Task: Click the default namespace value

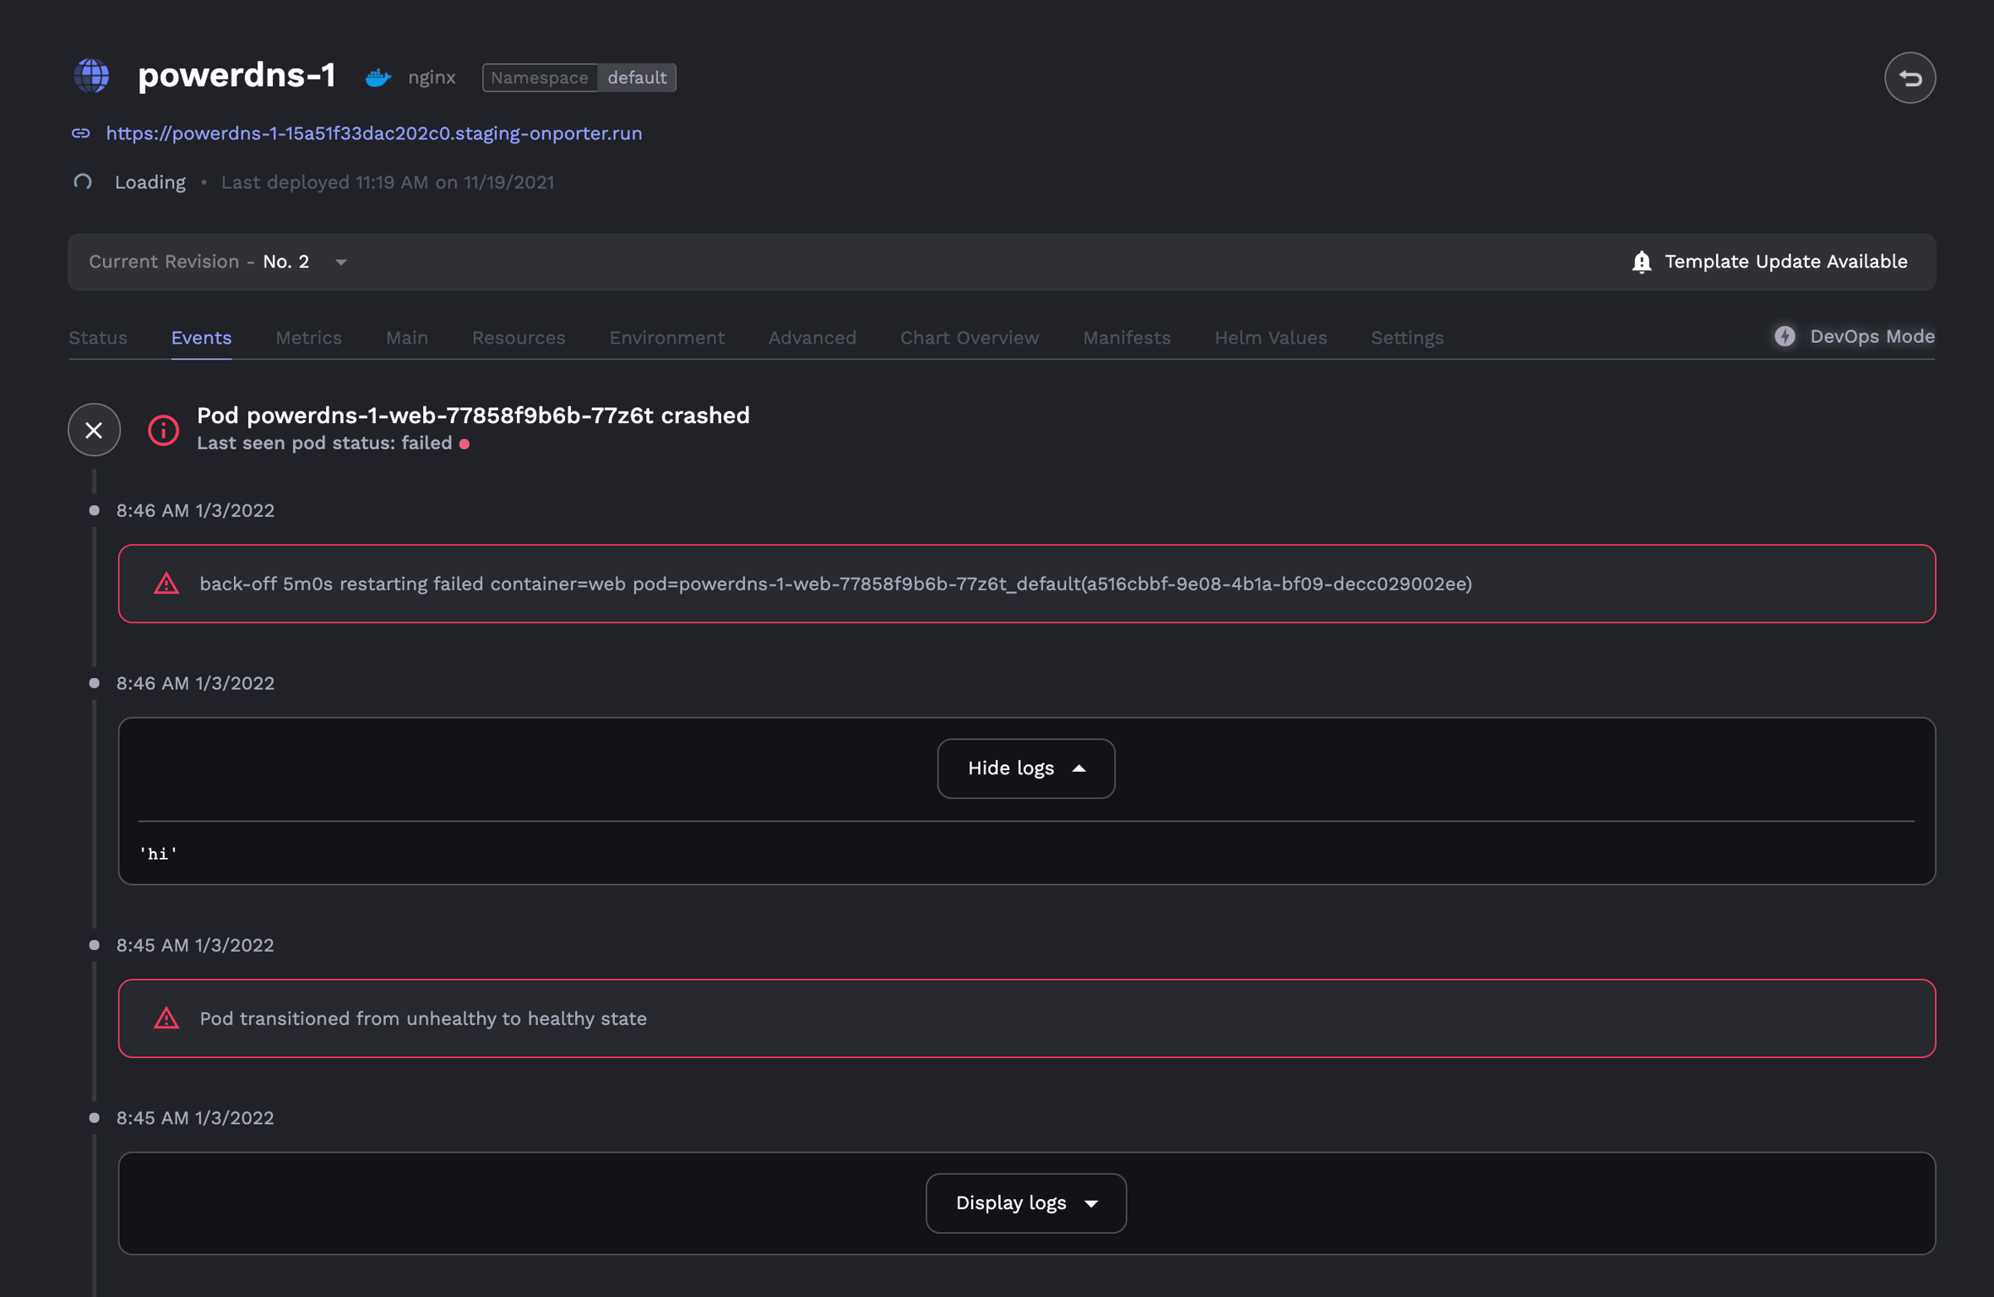Action: click(637, 78)
